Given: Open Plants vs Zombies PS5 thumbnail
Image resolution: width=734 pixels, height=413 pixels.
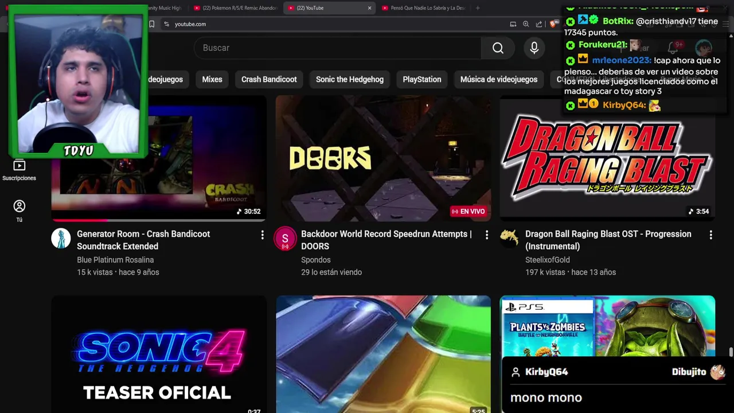Looking at the screenshot, I should point(607,326).
